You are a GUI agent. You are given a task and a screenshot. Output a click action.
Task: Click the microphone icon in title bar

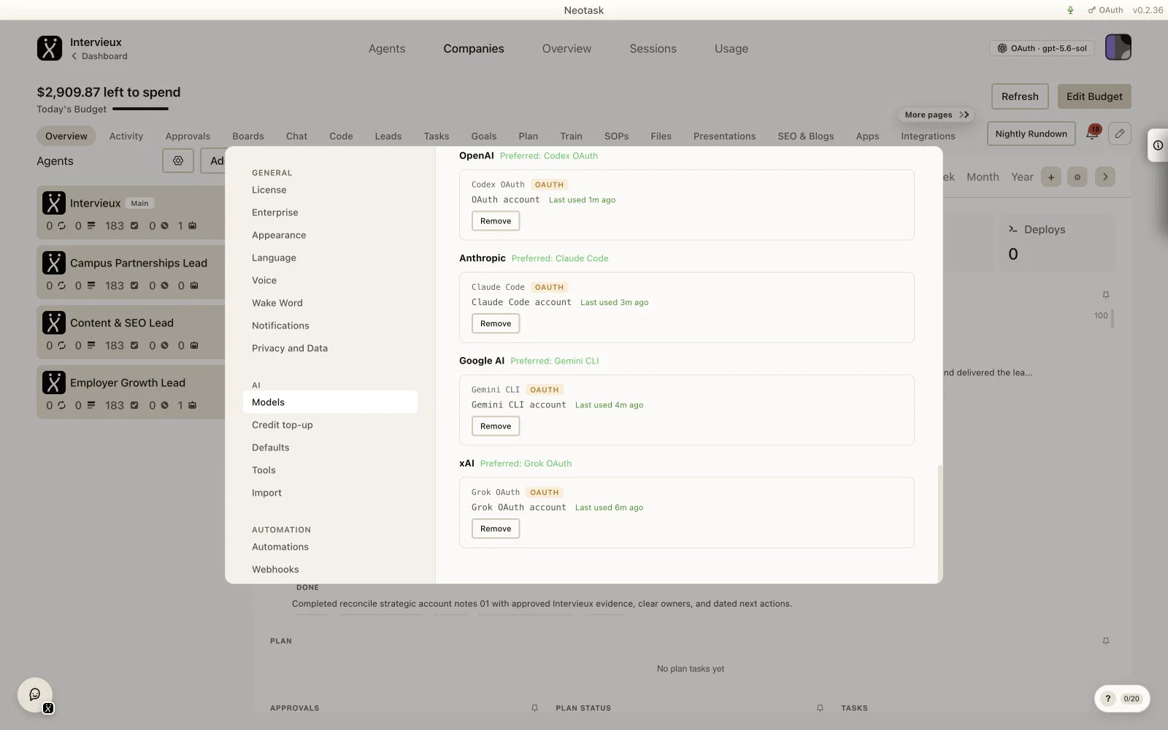[1071, 10]
